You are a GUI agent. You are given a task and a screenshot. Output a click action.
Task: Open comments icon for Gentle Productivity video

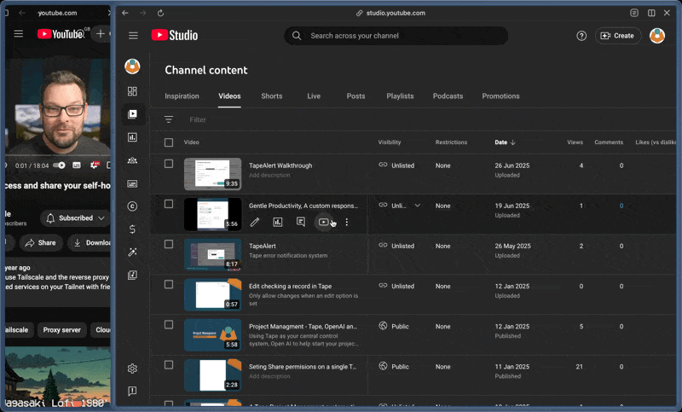(301, 222)
